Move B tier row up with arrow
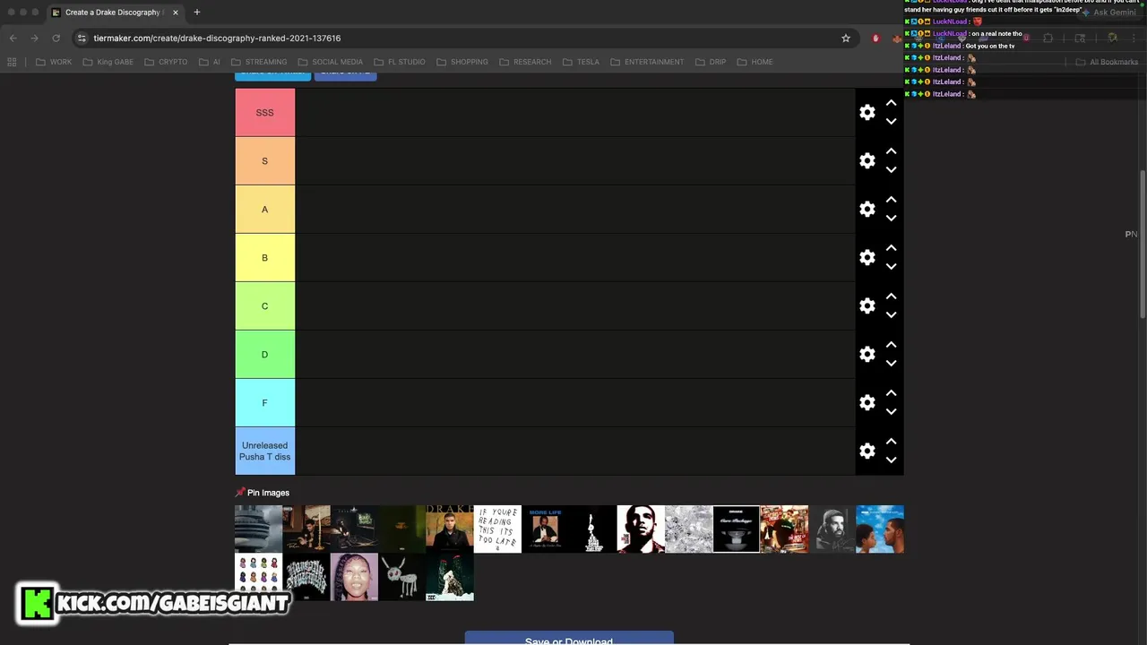1147x645 pixels. pyautogui.click(x=891, y=248)
